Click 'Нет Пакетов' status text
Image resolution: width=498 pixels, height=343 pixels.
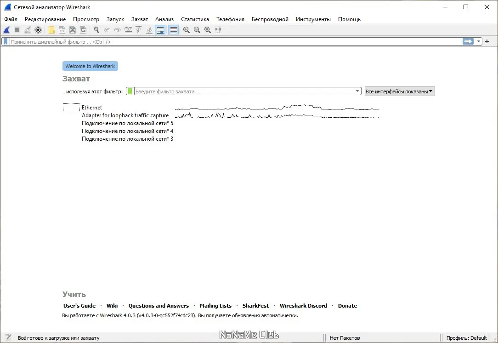(345, 338)
